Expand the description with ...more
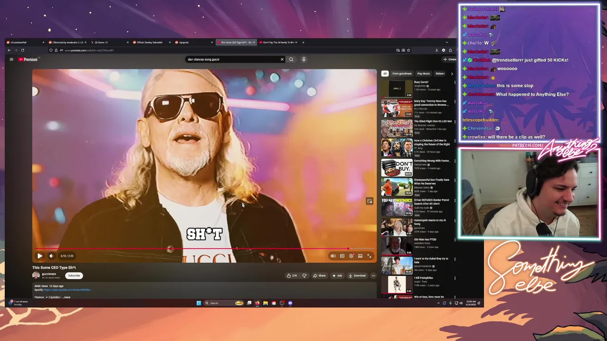This screenshot has width=607, height=341. (67, 297)
